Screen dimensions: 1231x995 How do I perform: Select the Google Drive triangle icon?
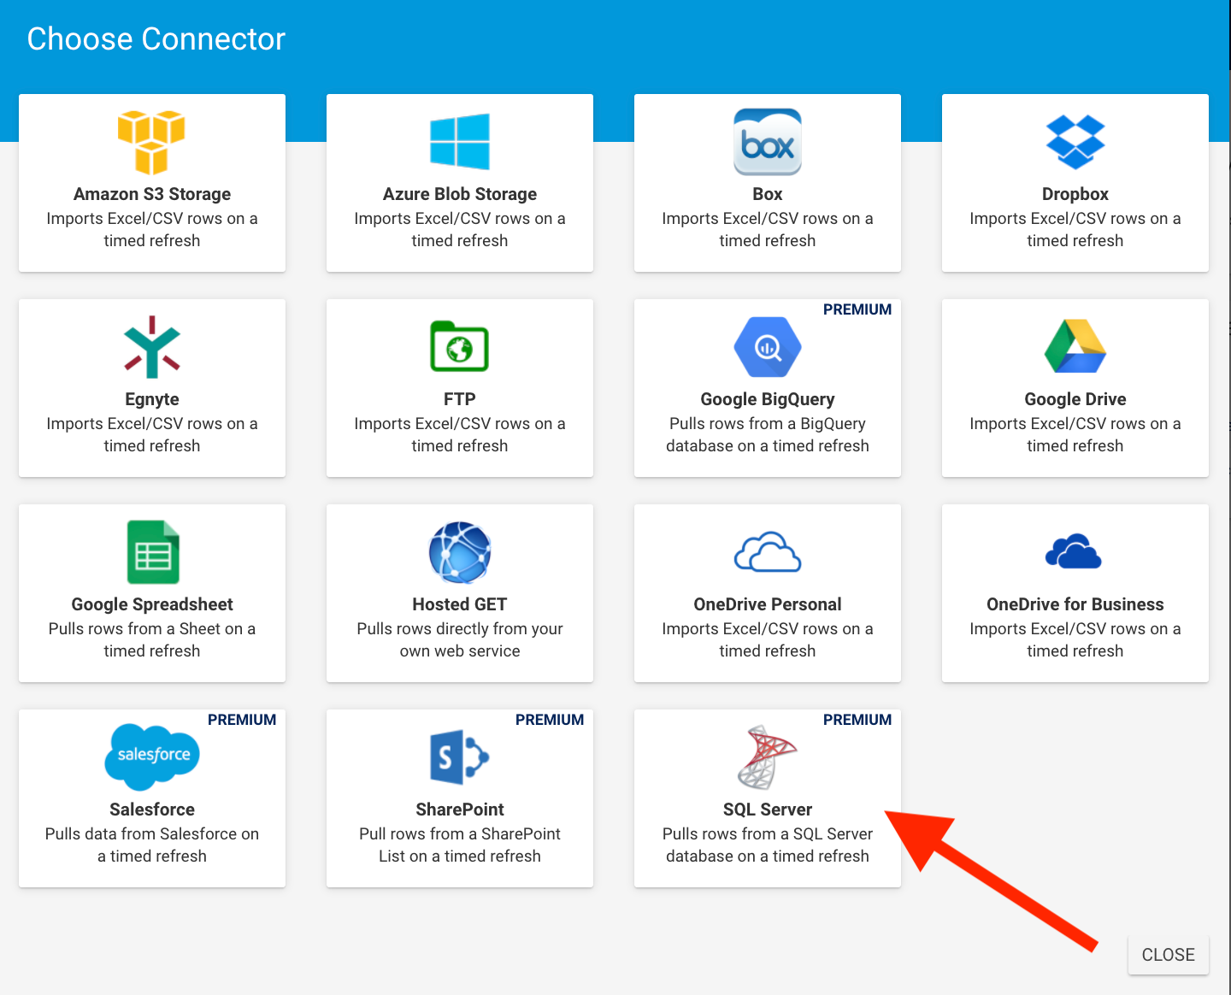click(1075, 346)
